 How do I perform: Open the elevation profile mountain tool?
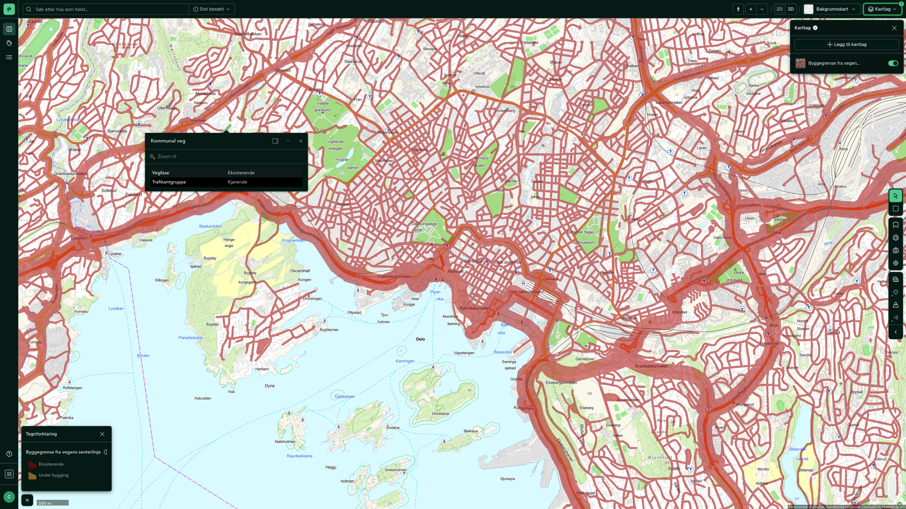click(896, 305)
